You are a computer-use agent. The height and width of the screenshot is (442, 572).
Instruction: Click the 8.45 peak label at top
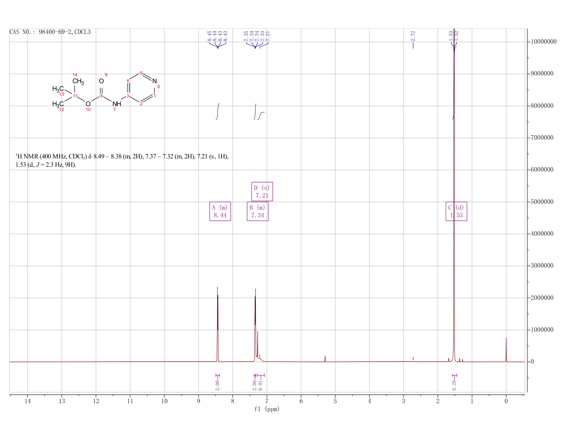[x=209, y=36]
